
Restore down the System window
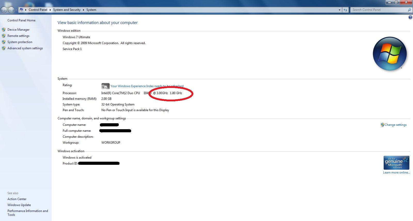396,2
